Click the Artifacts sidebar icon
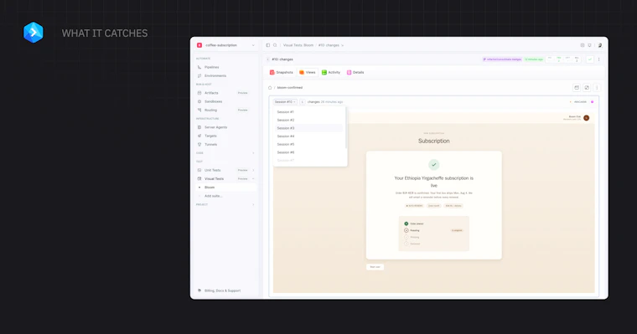 [199, 93]
